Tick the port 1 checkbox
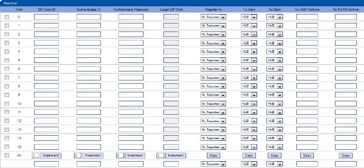This screenshot has width=364, height=168. pos(7,26)
